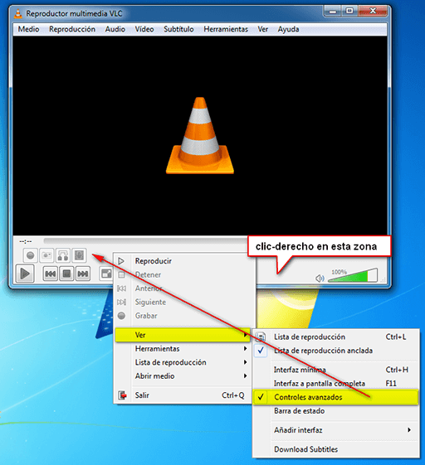Skip to next media with the forward button

click(82, 274)
